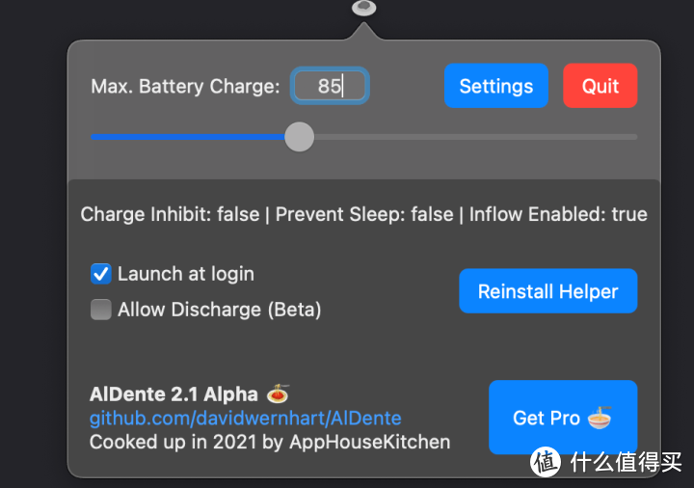Quit the AlDente app
The width and height of the screenshot is (694, 488).
(x=600, y=86)
